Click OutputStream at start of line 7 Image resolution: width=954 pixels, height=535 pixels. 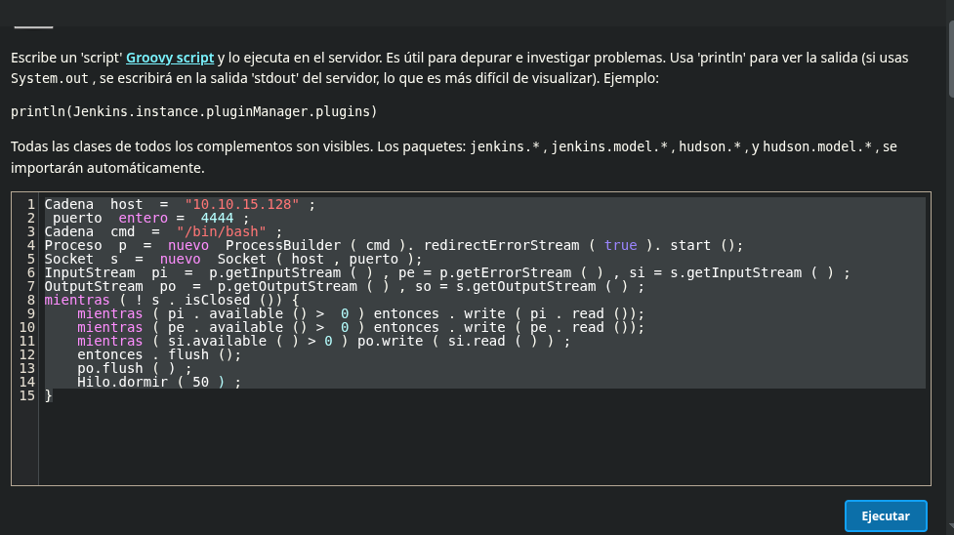click(94, 286)
